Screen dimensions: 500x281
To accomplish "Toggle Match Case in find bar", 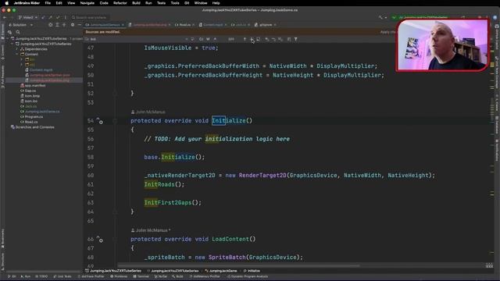I will point(202,39).
